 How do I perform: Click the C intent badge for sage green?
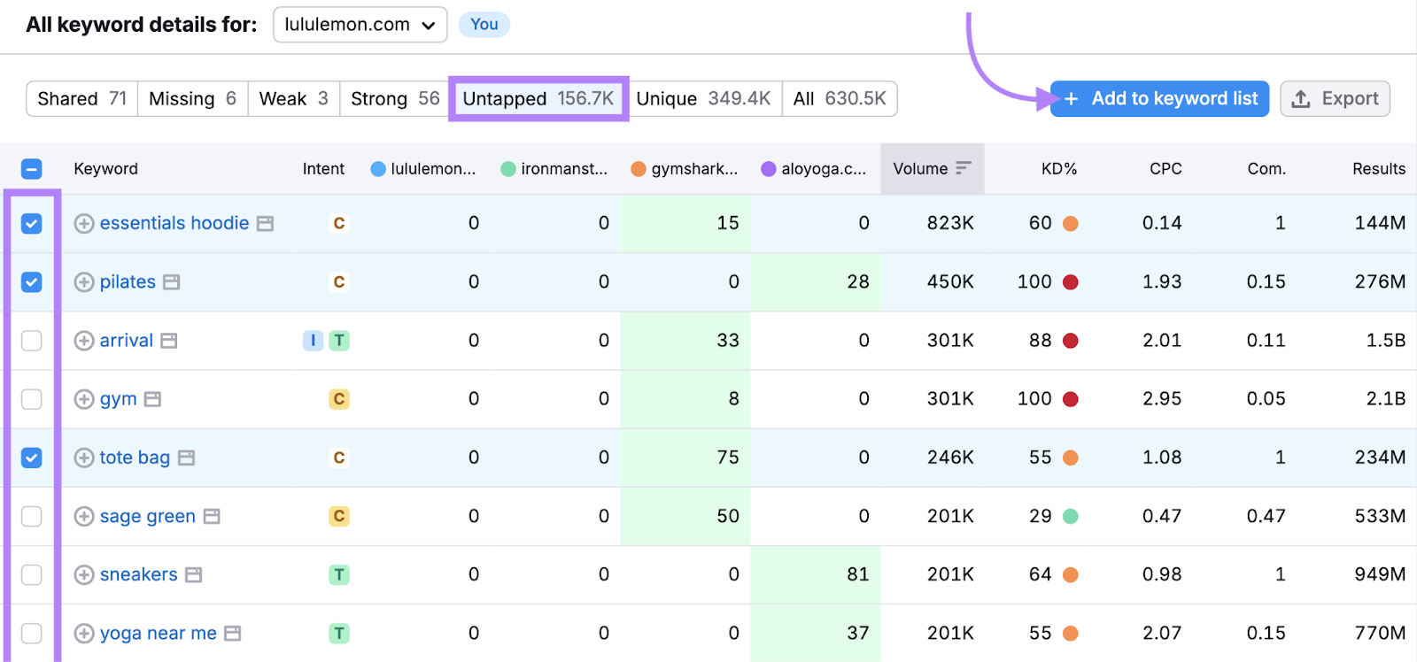339,516
